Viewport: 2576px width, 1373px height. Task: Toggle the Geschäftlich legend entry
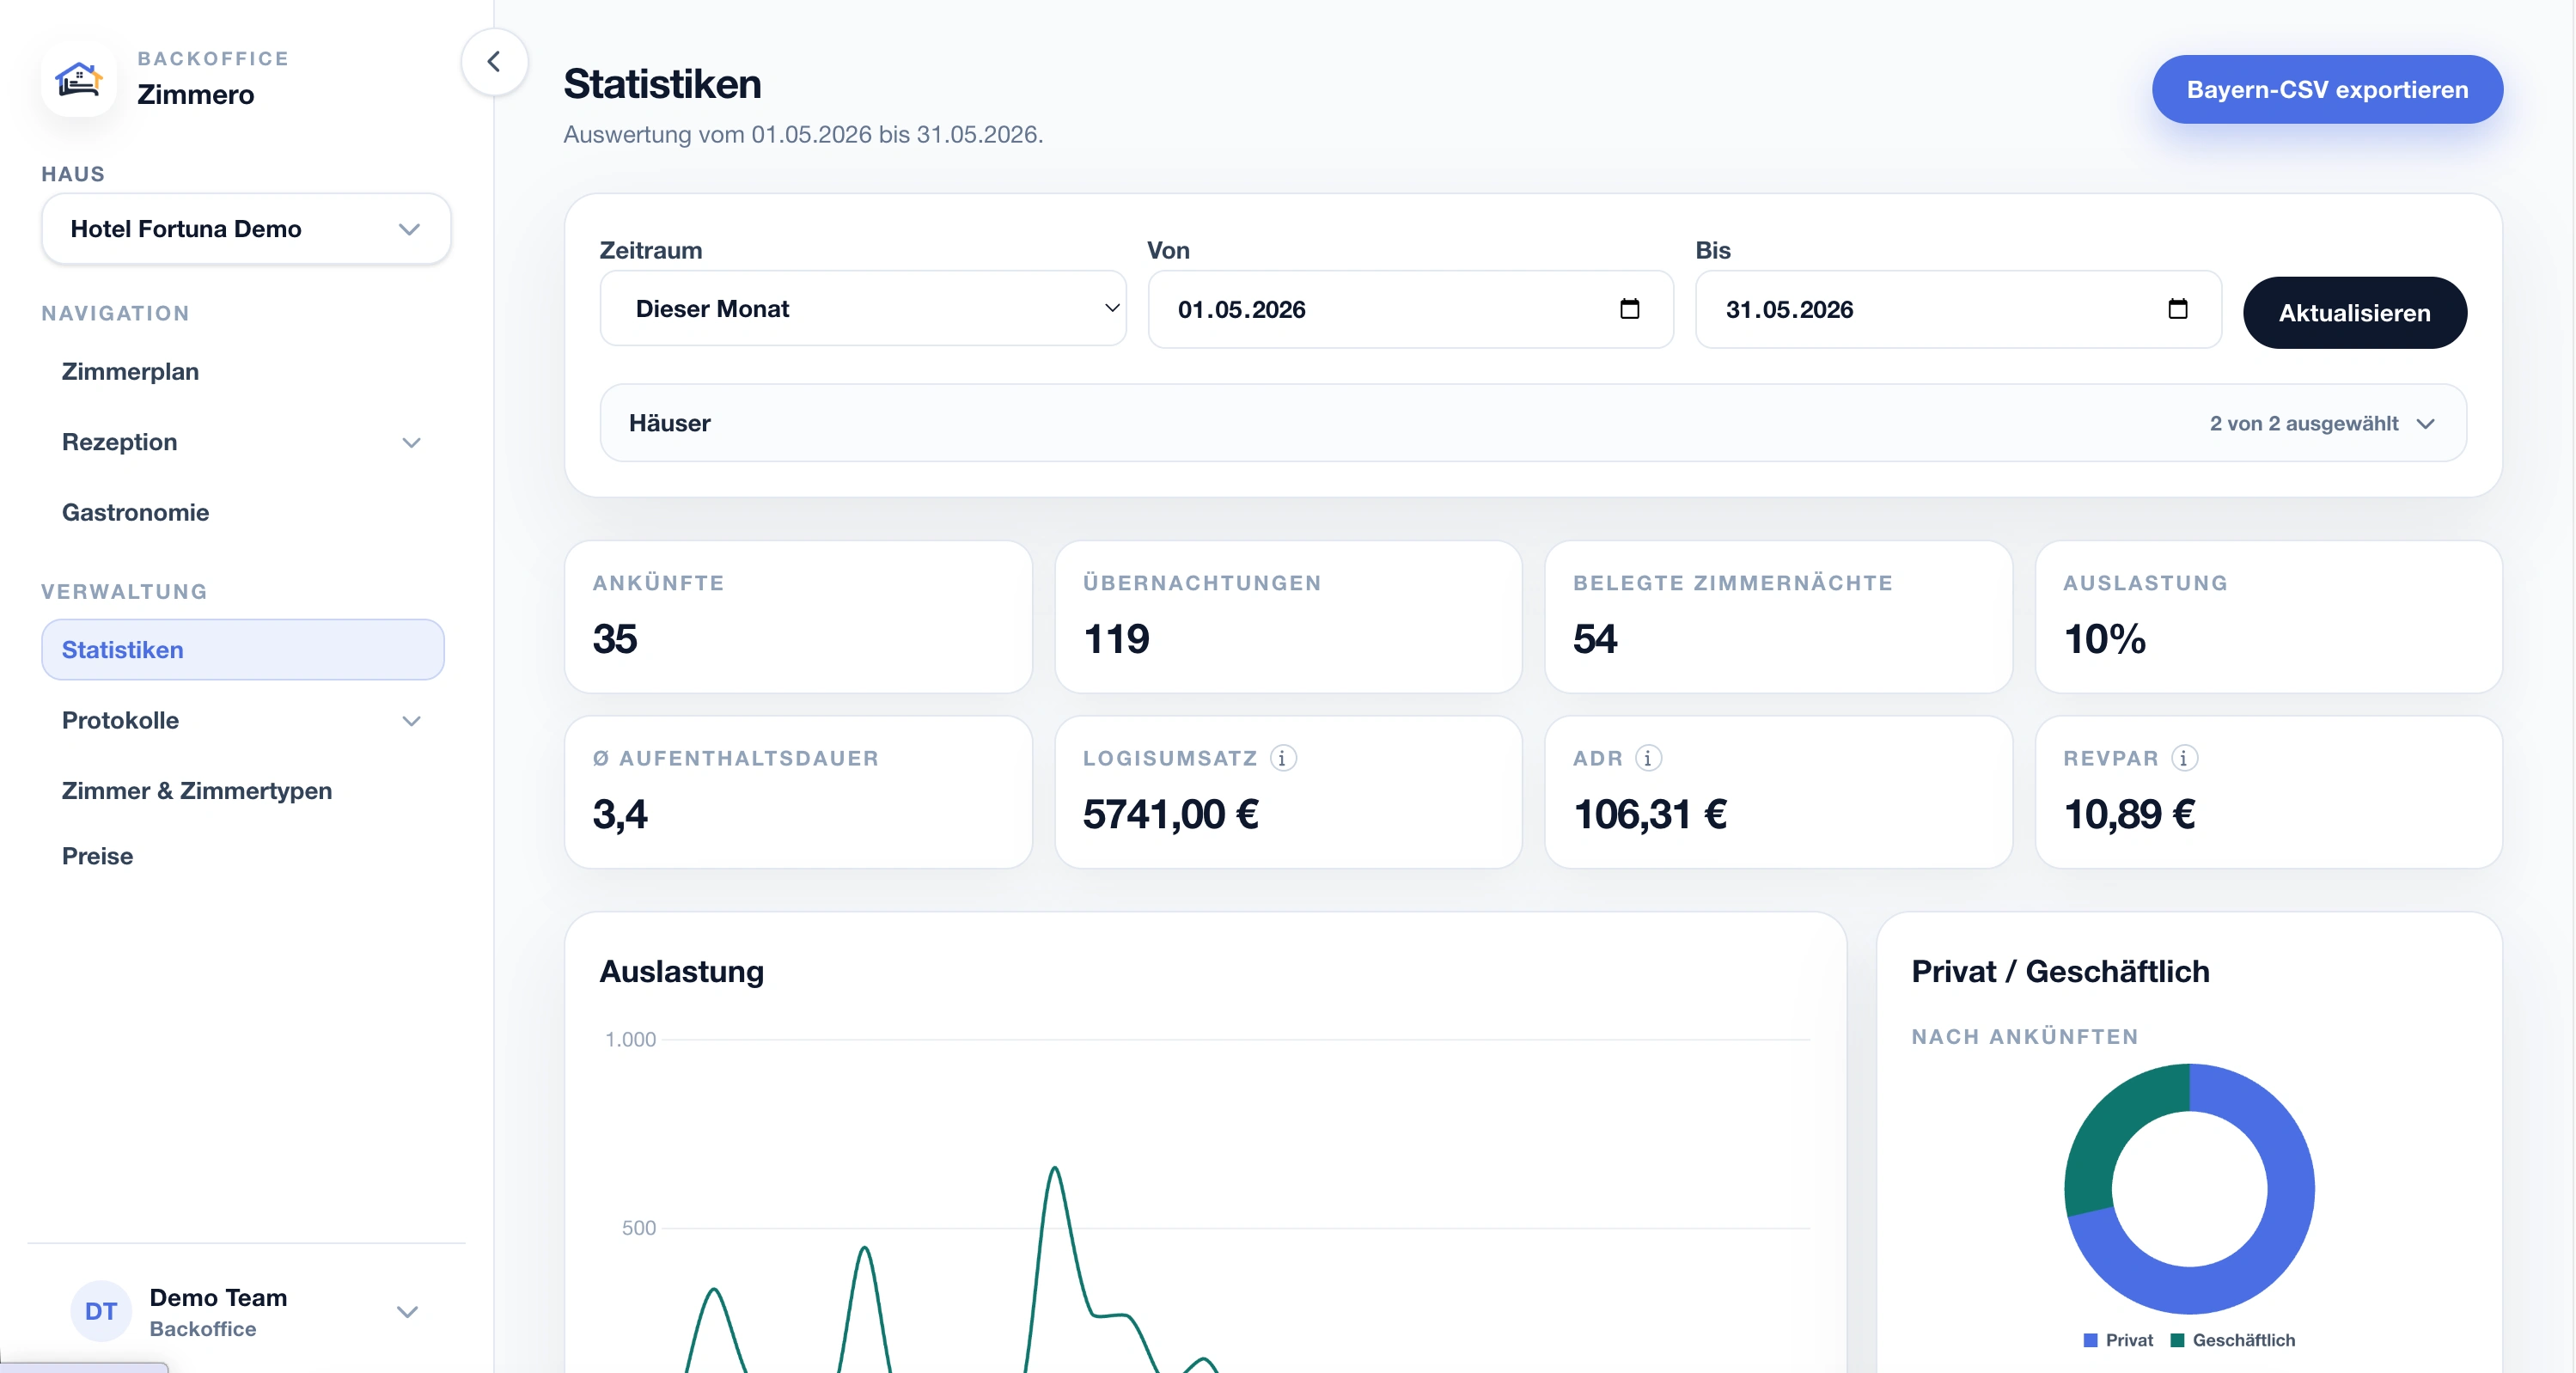tap(2233, 1340)
